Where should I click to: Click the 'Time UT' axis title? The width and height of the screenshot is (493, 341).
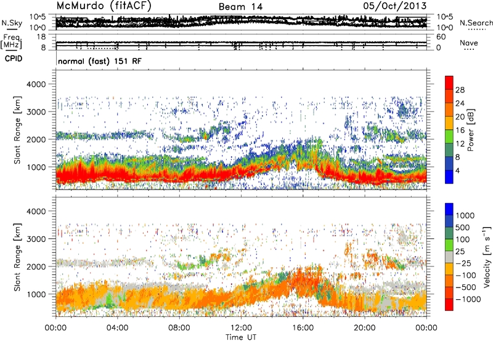coord(241,337)
